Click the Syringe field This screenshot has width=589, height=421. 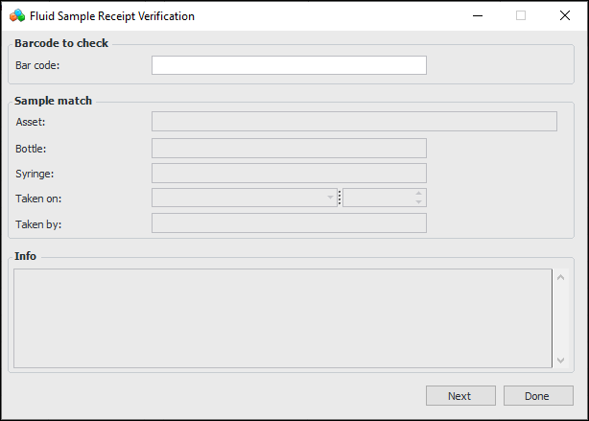[x=289, y=173]
